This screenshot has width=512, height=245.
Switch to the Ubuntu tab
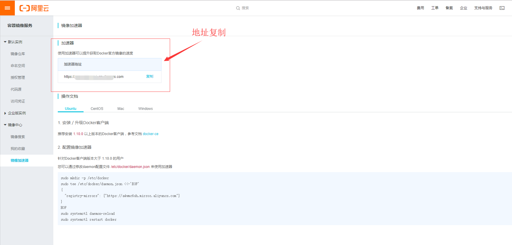(x=71, y=109)
